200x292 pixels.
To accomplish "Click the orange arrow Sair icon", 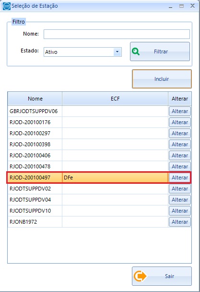I will pos(140,276).
